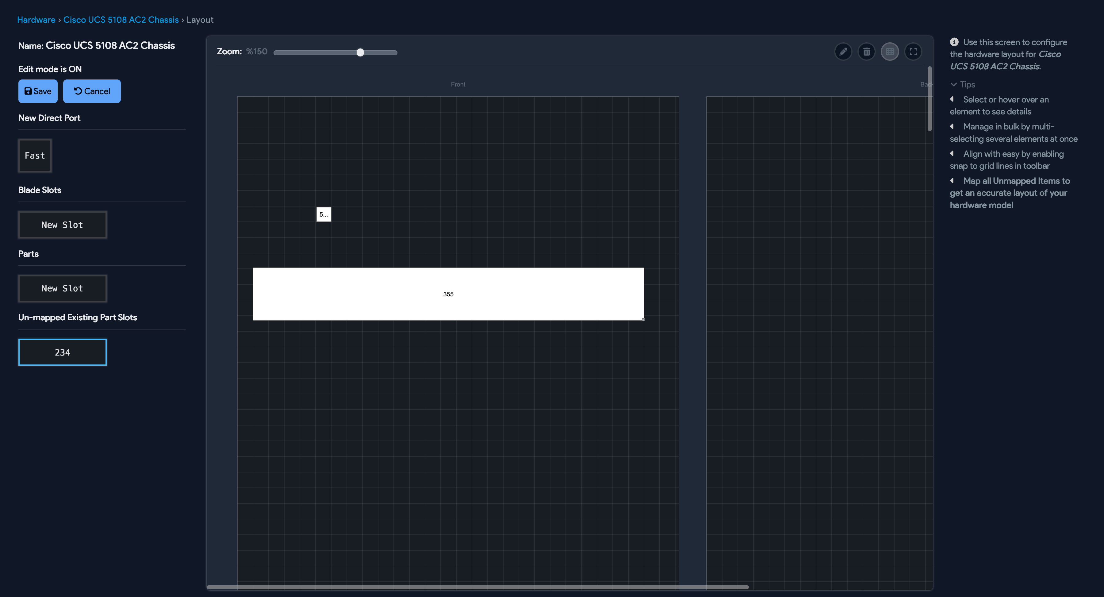Select the Fast direct port element
1104x597 pixels.
35,155
